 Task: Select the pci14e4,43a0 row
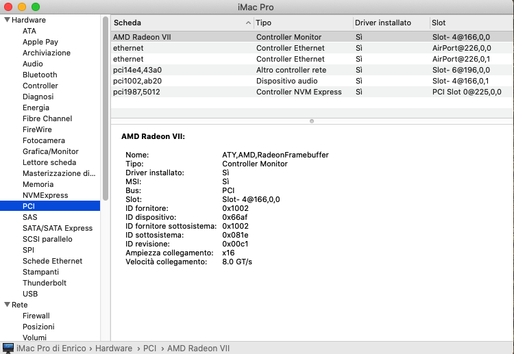click(x=312, y=70)
